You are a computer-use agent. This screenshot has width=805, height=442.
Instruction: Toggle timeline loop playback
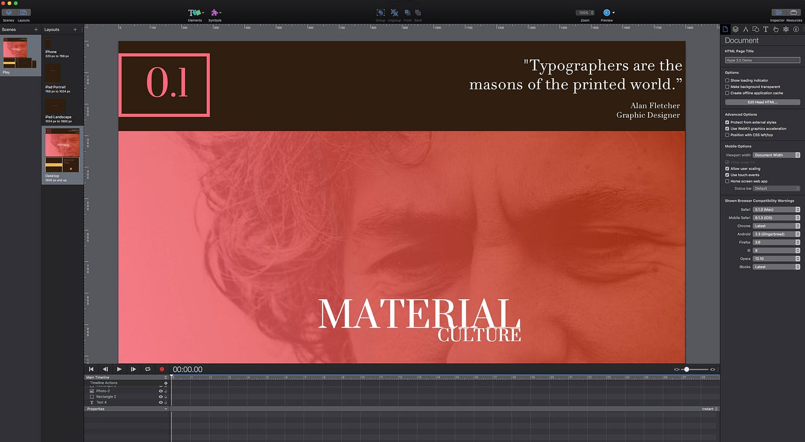(148, 369)
